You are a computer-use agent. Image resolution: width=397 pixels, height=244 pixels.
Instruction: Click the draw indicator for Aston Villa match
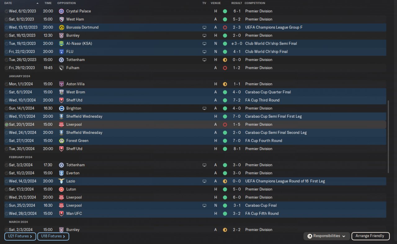coord(225,84)
